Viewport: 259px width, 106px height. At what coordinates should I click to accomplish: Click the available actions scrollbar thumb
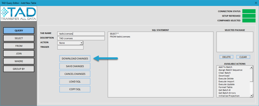(x=251, y=75)
